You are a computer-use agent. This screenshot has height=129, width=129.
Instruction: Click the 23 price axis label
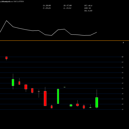tap(123, 104)
